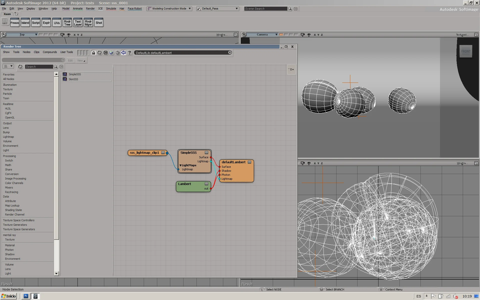The image size is (480, 300).
Task: Click Photoshop icon in taskbar
Action: 26,296
